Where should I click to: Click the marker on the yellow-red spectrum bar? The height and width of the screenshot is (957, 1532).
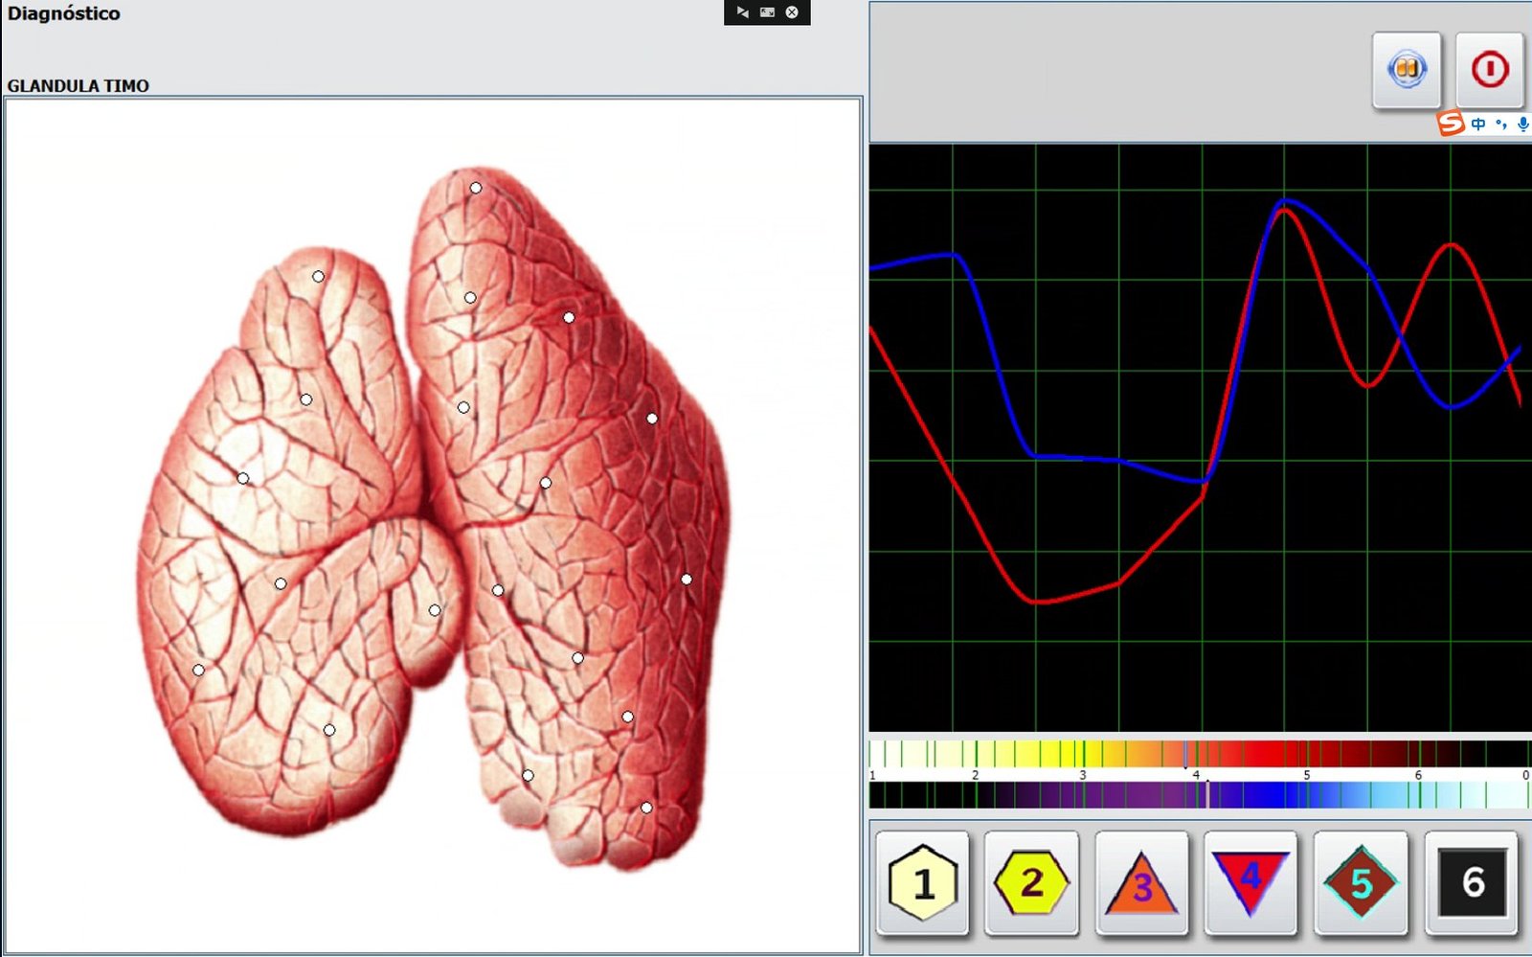tap(1185, 755)
